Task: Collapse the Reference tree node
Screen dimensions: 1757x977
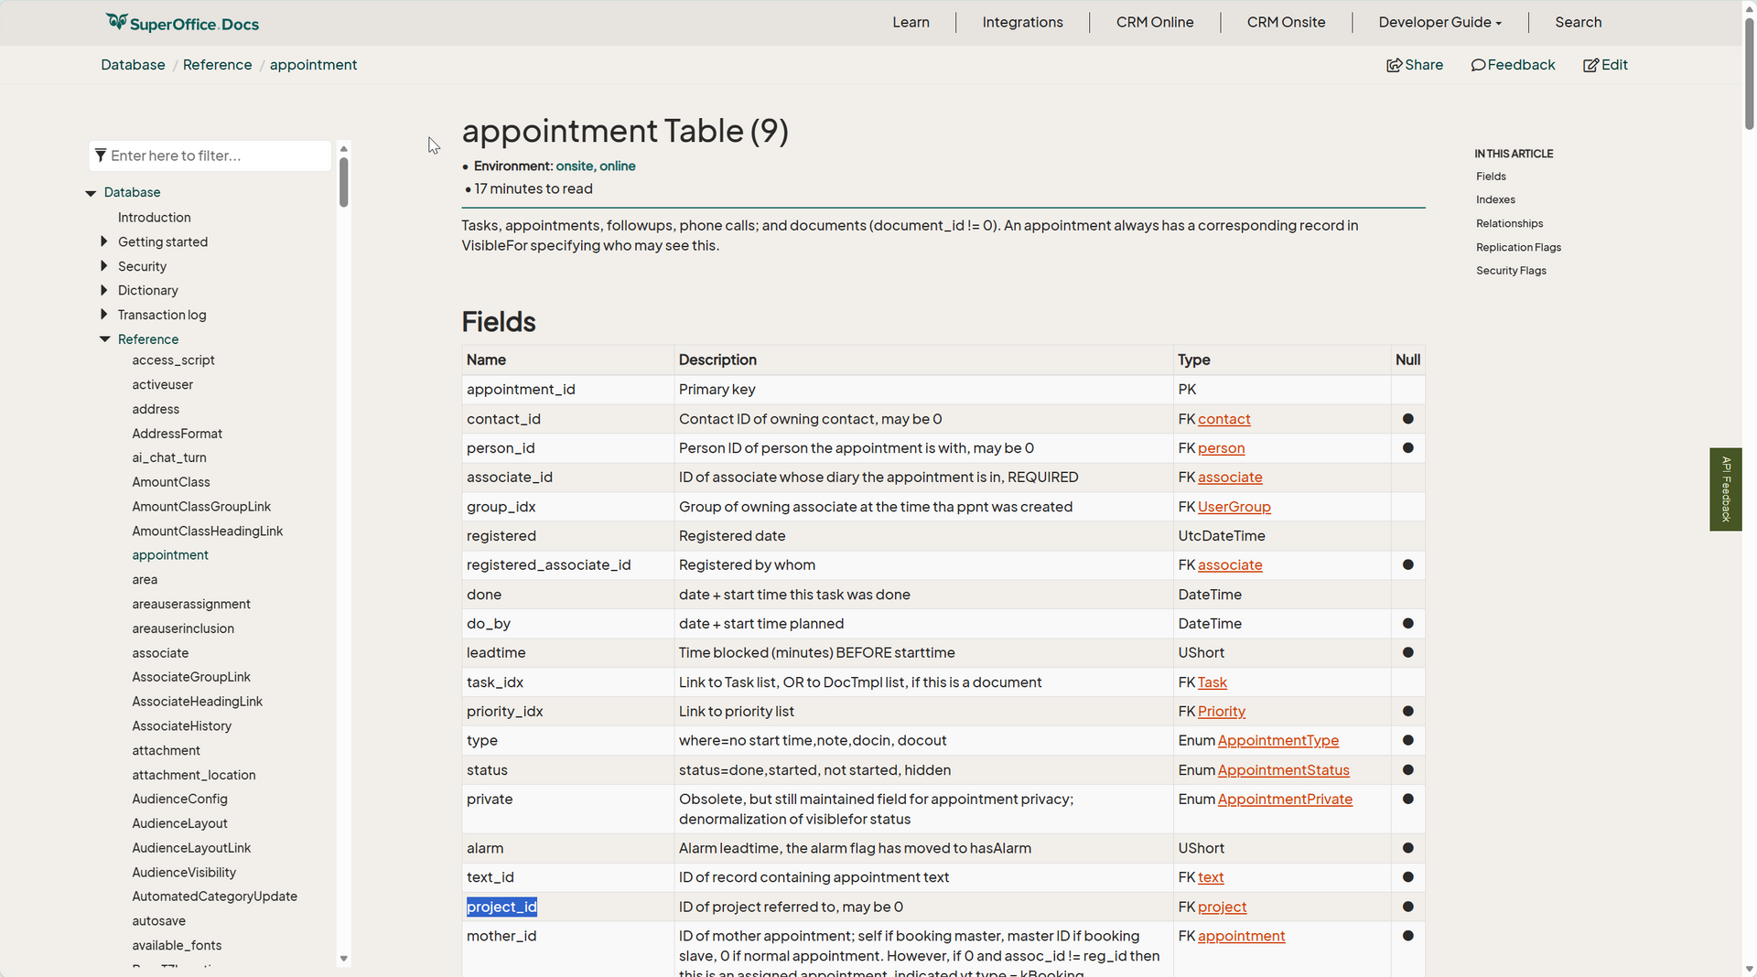Action: click(x=104, y=339)
